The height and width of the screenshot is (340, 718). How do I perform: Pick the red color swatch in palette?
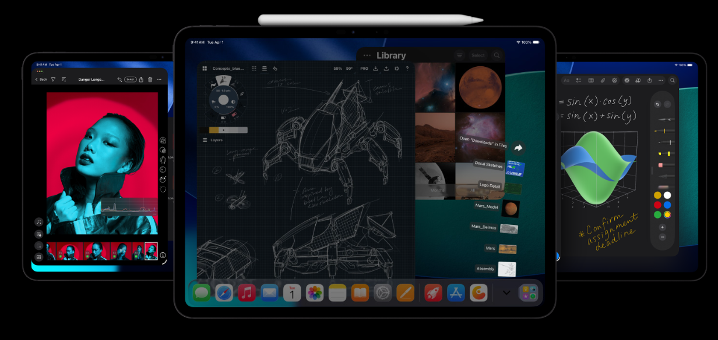pos(657,205)
